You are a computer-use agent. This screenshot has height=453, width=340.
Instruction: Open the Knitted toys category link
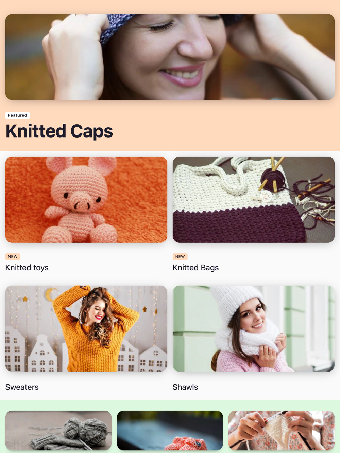click(x=27, y=268)
